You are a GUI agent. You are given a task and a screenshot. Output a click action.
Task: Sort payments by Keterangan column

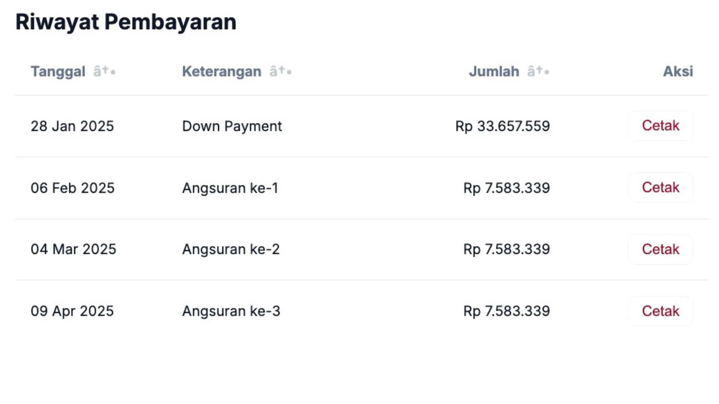tap(221, 71)
